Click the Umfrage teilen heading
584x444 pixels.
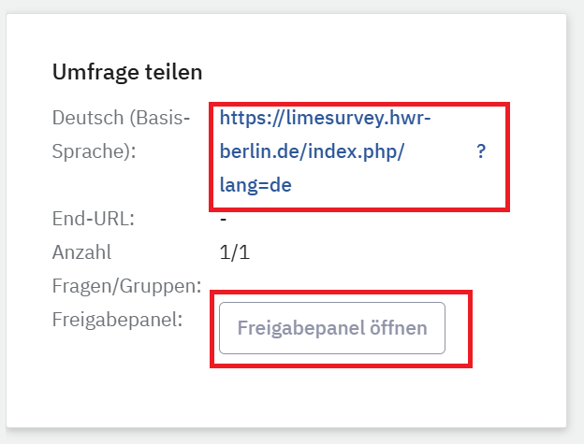point(127,72)
